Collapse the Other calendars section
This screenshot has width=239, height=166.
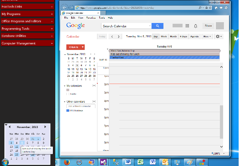pyautogui.click(x=65, y=101)
